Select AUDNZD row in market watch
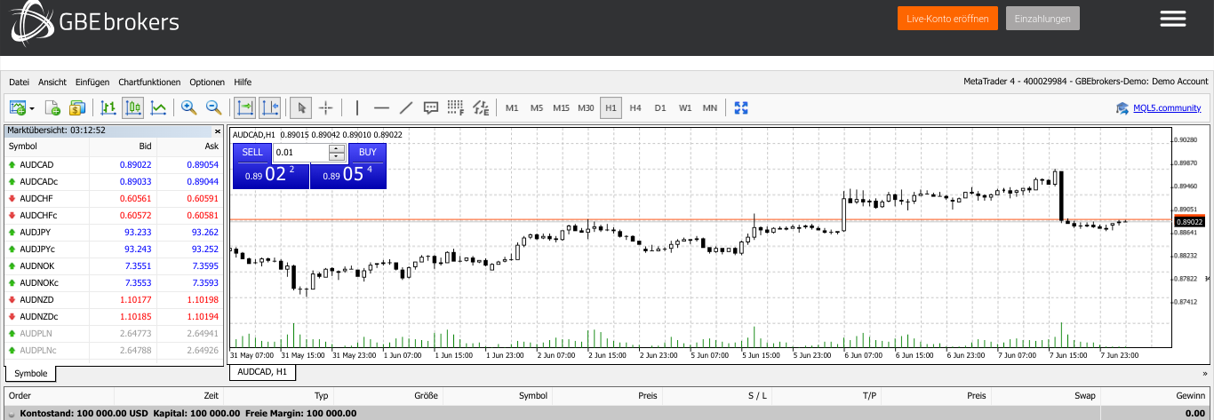 coord(114,299)
